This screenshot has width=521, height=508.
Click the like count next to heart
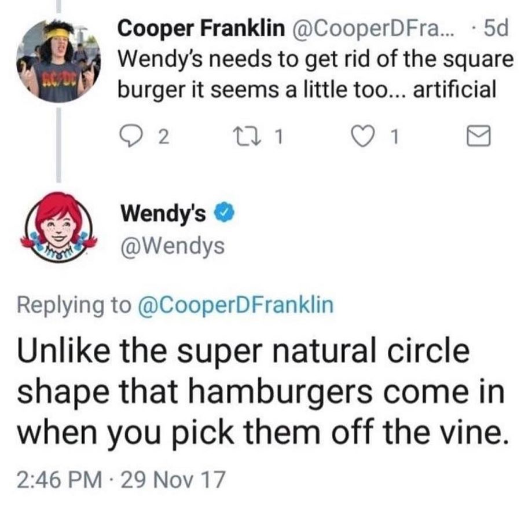coord(394,137)
